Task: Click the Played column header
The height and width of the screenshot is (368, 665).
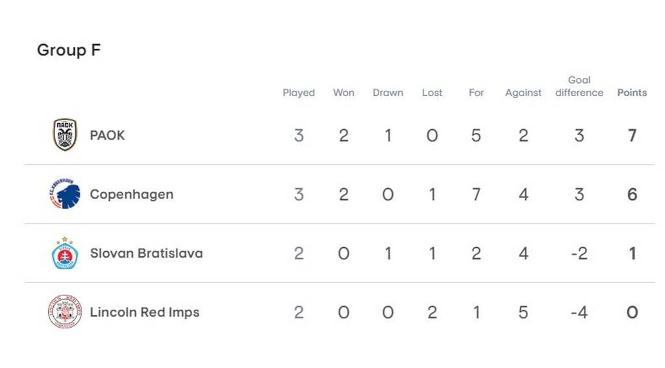Action: (299, 93)
